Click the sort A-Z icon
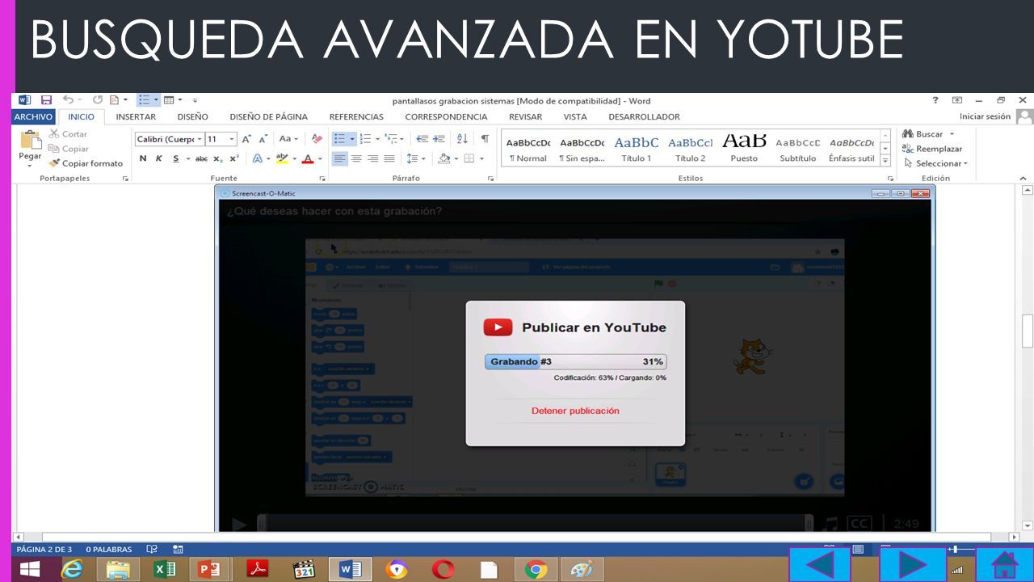The height and width of the screenshot is (582, 1034). click(x=463, y=139)
